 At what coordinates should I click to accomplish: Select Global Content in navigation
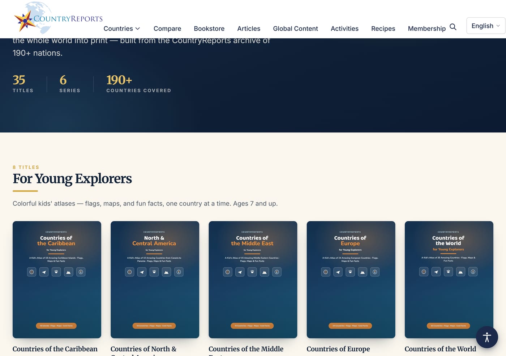click(x=295, y=29)
